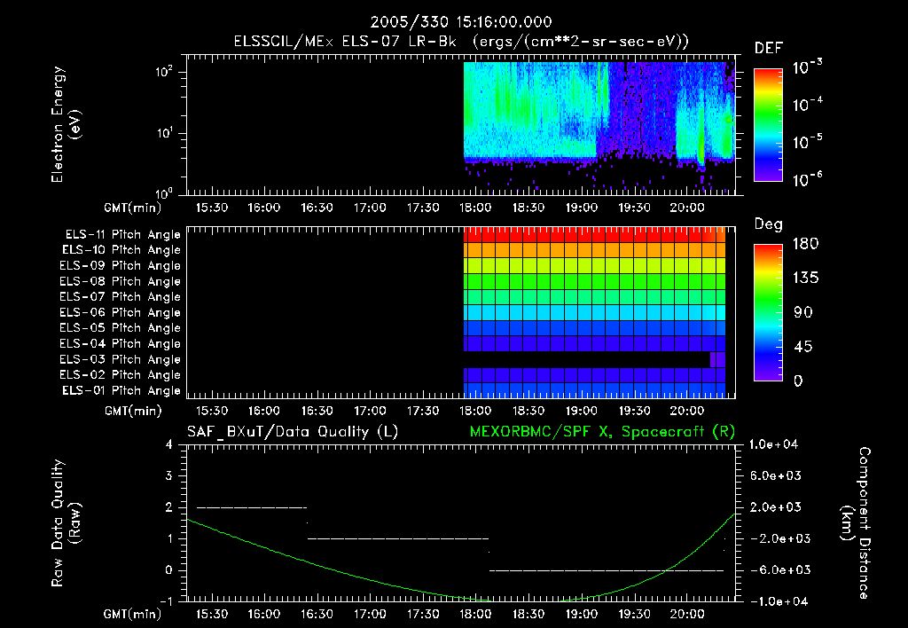Click the 1.0e+04 right axis tick label
908x628 pixels.
coord(773,445)
